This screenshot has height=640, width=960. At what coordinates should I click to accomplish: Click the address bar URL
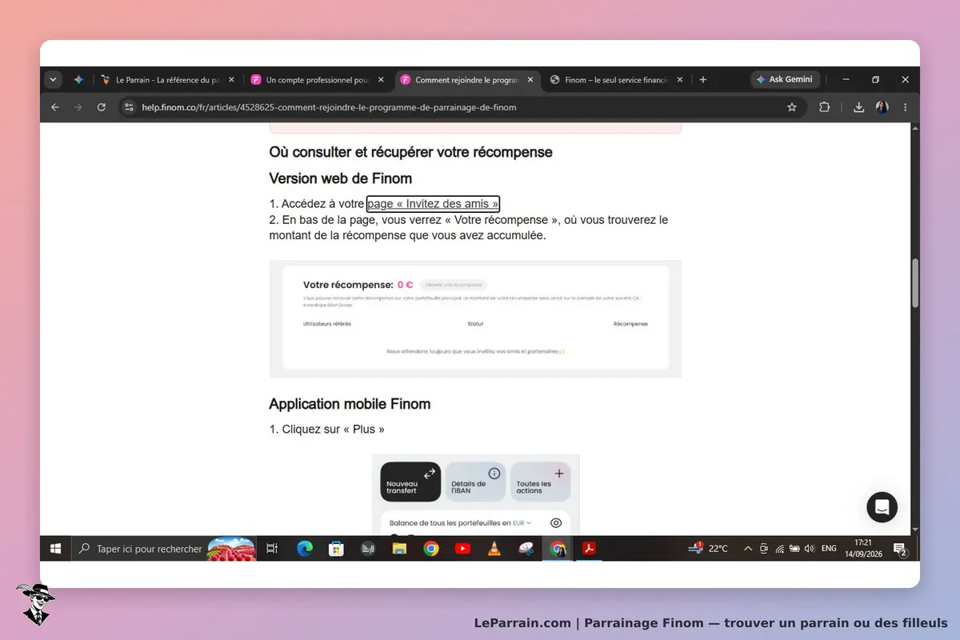tap(329, 107)
